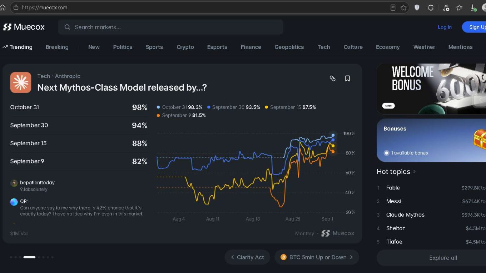The image size is (486, 273).
Task: Click the treasure chest on Bonuses card
Action: tap(480, 139)
